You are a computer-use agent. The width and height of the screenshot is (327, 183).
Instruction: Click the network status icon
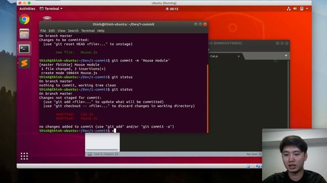pyautogui.click(x=289, y=9)
